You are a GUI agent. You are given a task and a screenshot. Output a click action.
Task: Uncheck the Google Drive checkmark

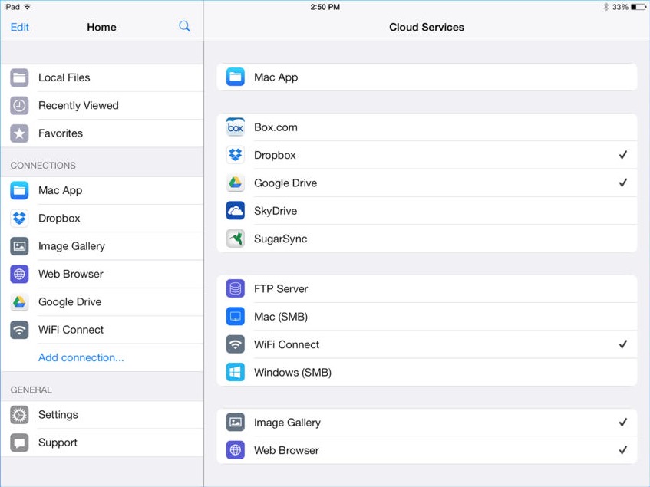622,183
